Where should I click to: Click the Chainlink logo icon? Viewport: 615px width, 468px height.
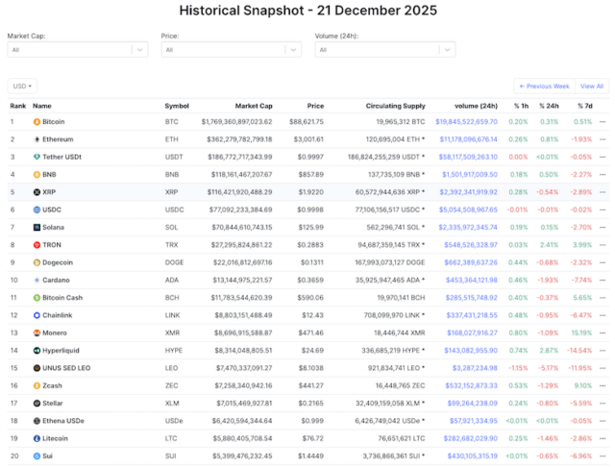pos(37,314)
